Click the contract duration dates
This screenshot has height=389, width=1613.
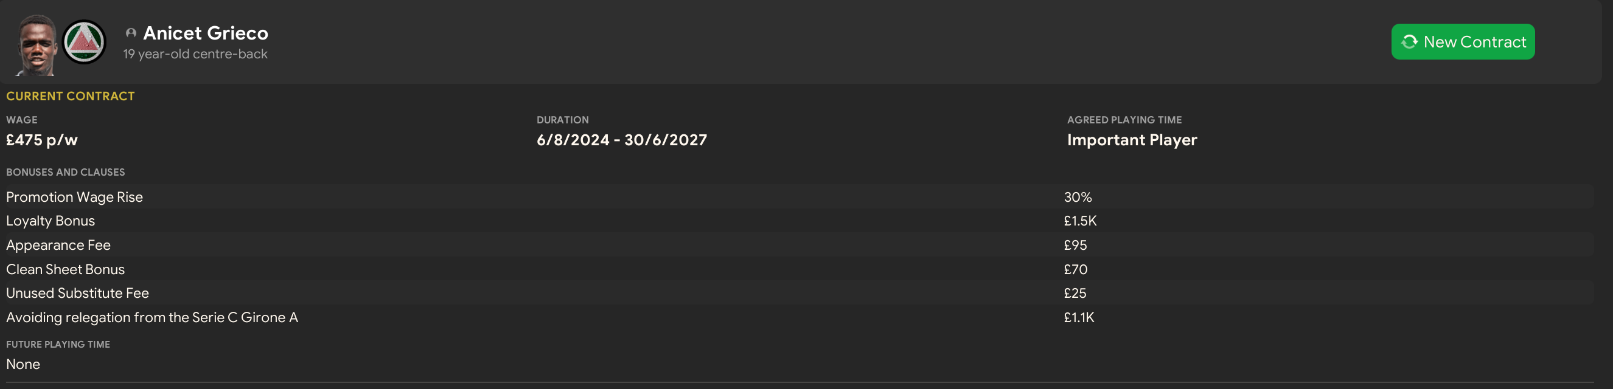[621, 140]
